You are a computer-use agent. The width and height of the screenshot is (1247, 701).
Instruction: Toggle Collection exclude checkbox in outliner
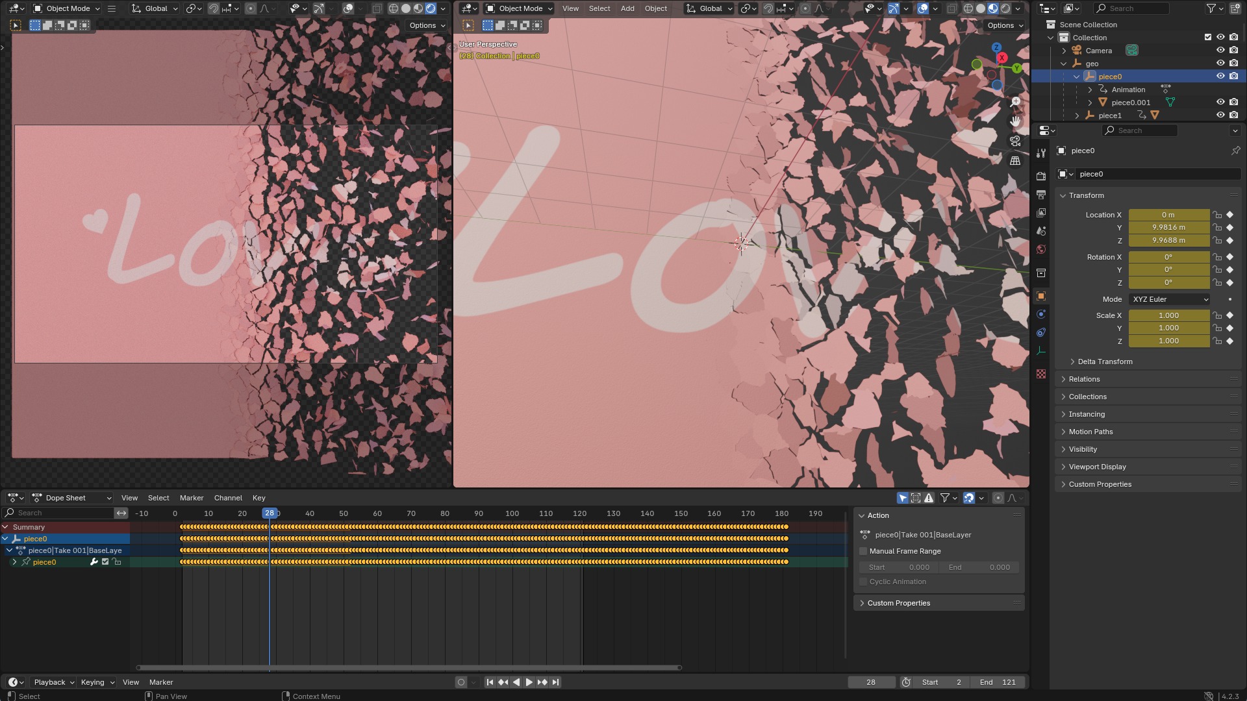click(x=1208, y=38)
